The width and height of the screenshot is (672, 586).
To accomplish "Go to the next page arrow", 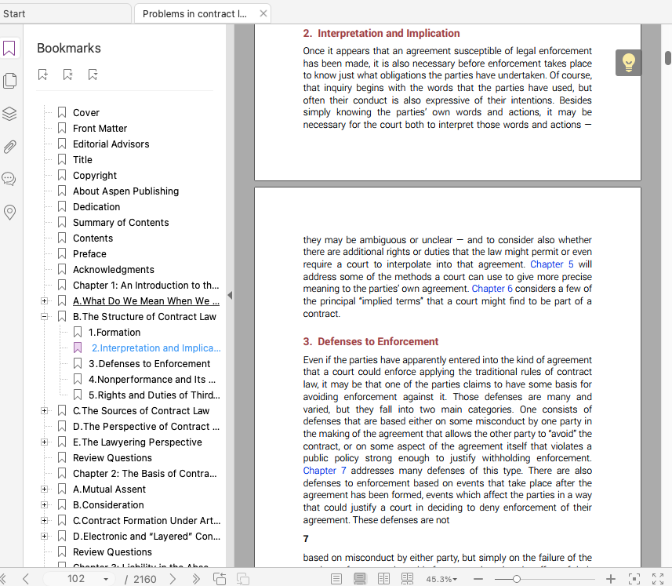I will tap(173, 579).
